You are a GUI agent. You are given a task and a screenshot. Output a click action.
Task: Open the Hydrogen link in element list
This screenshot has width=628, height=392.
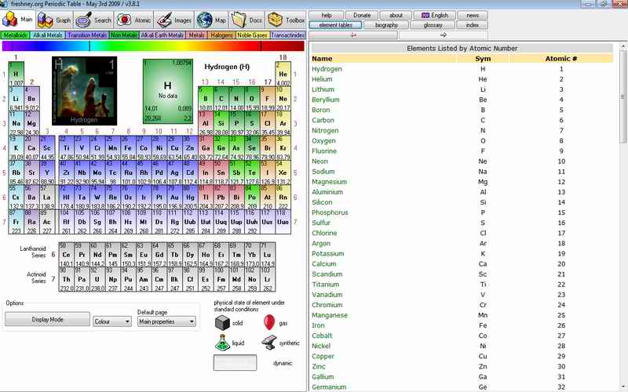click(x=327, y=69)
